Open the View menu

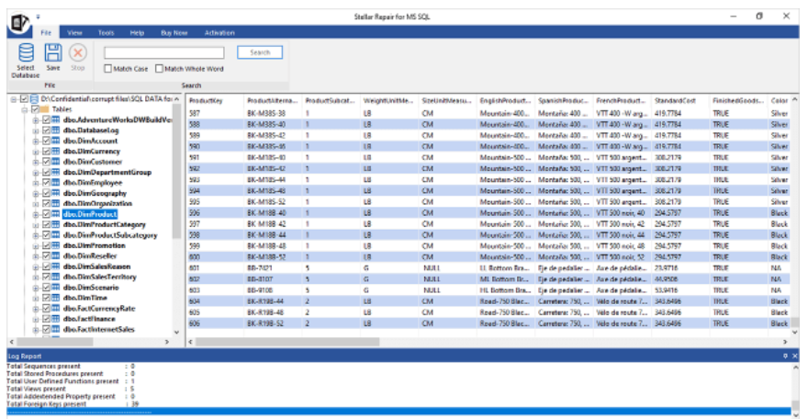point(74,32)
